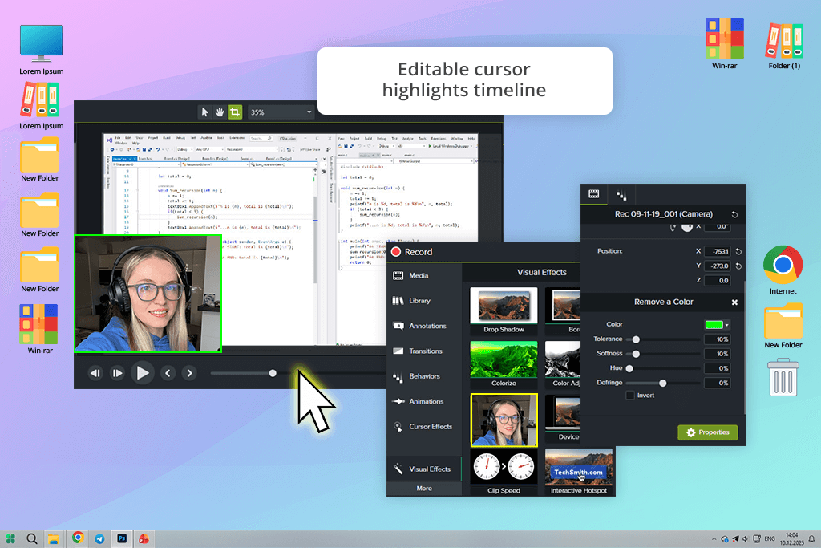Select the Visual Effects tab
This screenshot has height=548, width=821.
pos(423,469)
